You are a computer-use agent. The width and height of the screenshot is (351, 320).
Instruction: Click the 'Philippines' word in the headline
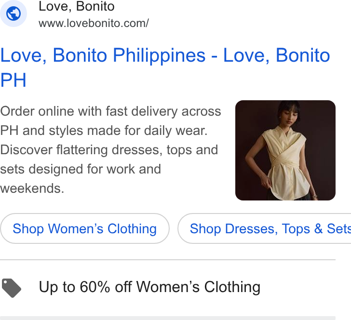159,56
